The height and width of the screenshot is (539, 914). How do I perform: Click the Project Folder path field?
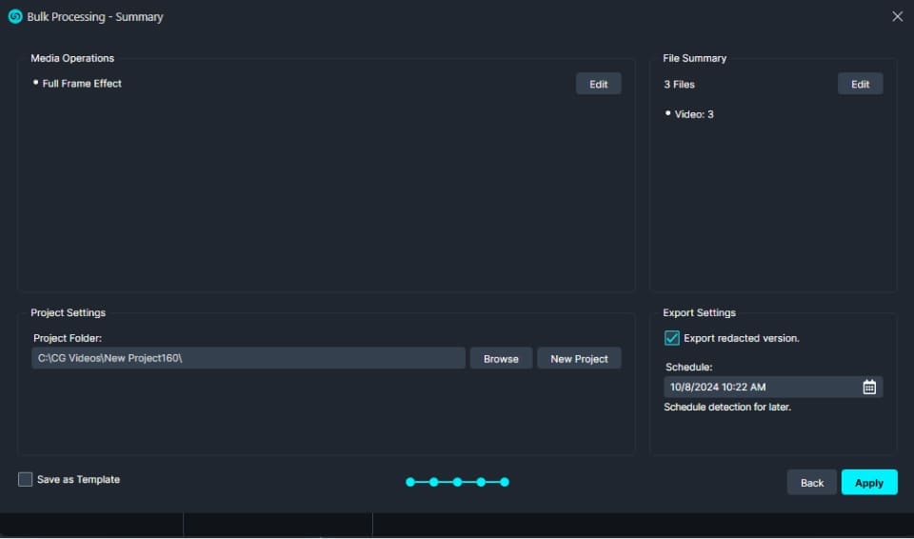248,358
